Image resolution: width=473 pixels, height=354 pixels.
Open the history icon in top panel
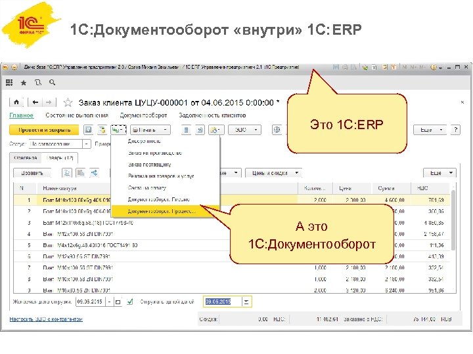[38, 83]
